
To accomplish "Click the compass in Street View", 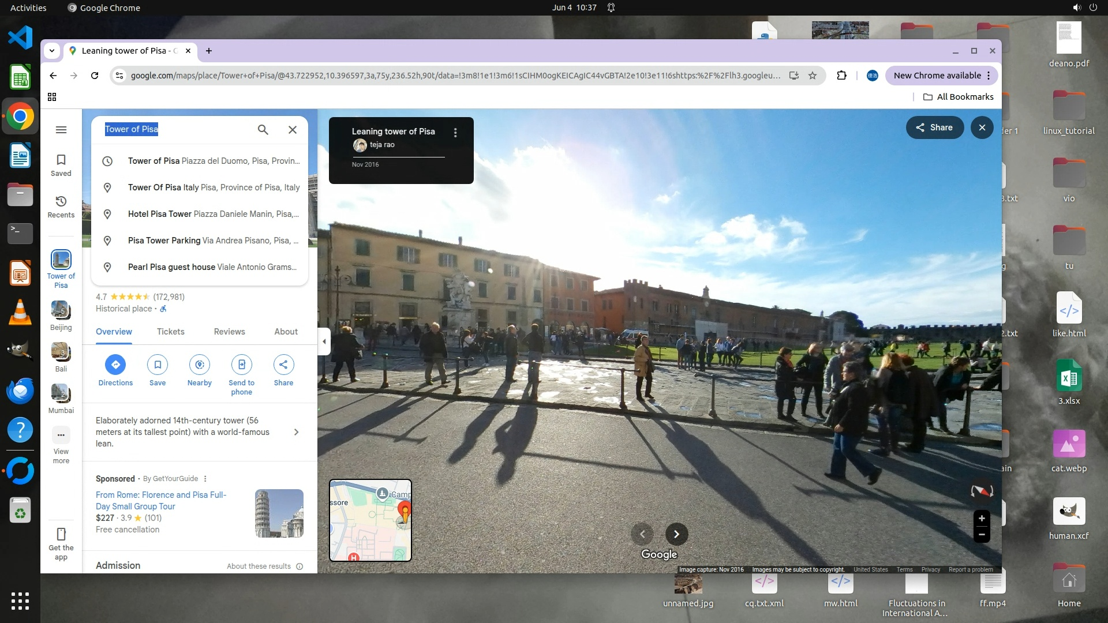I will point(982,491).
